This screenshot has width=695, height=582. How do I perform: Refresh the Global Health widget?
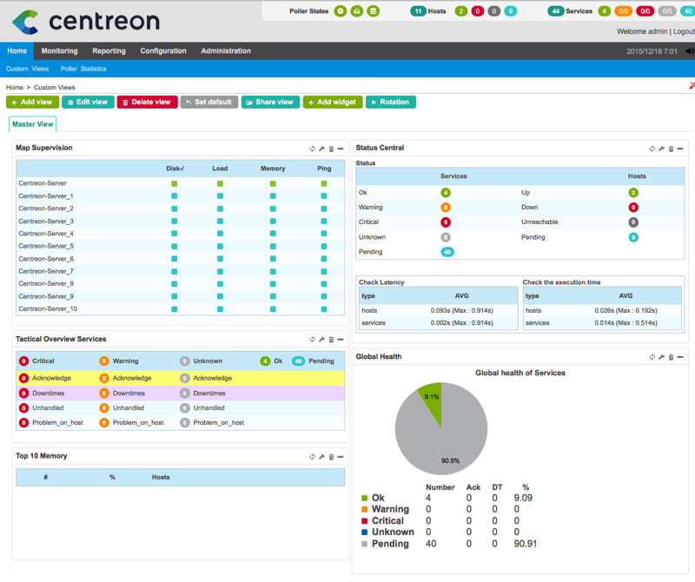pyautogui.click(x=652, y=357)
